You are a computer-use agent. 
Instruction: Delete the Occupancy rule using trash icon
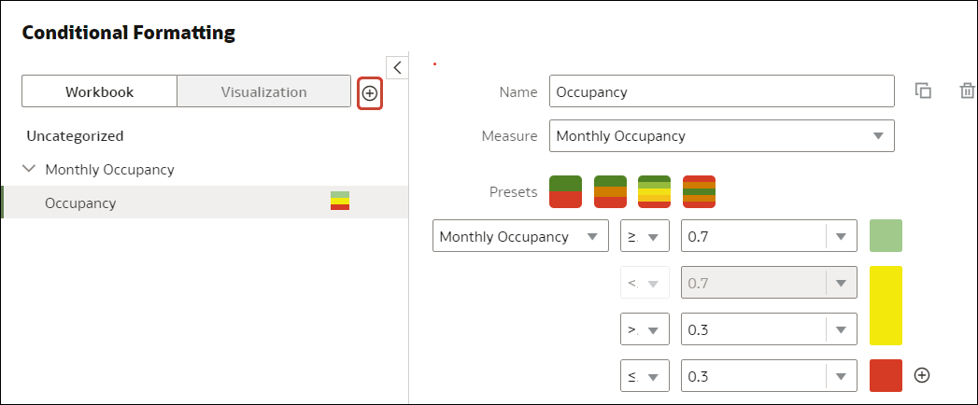pos(967,91)
